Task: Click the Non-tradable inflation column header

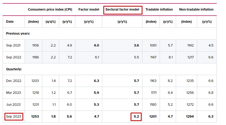Action: 196,10
